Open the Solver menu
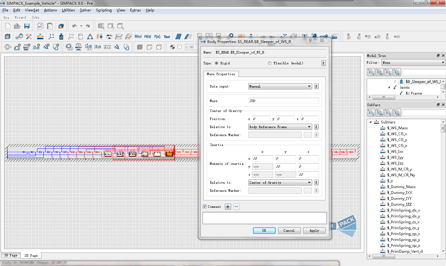446x266 pixels. tap(85, 10)
